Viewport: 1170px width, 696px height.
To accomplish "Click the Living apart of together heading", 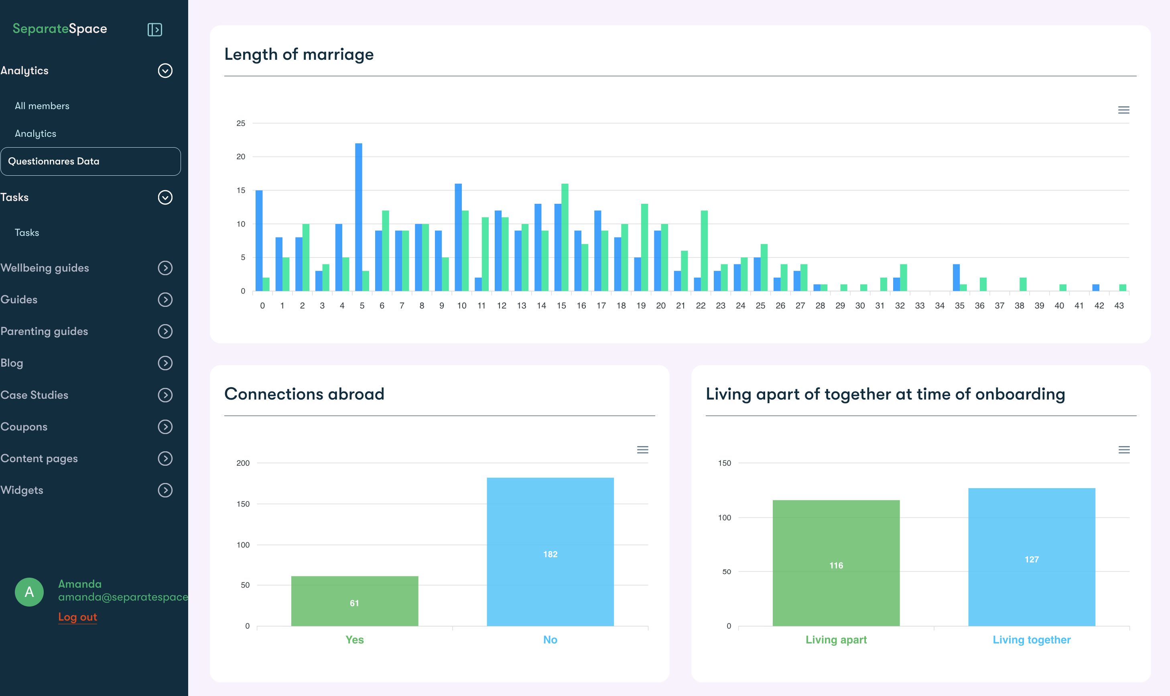I will 885,394.
